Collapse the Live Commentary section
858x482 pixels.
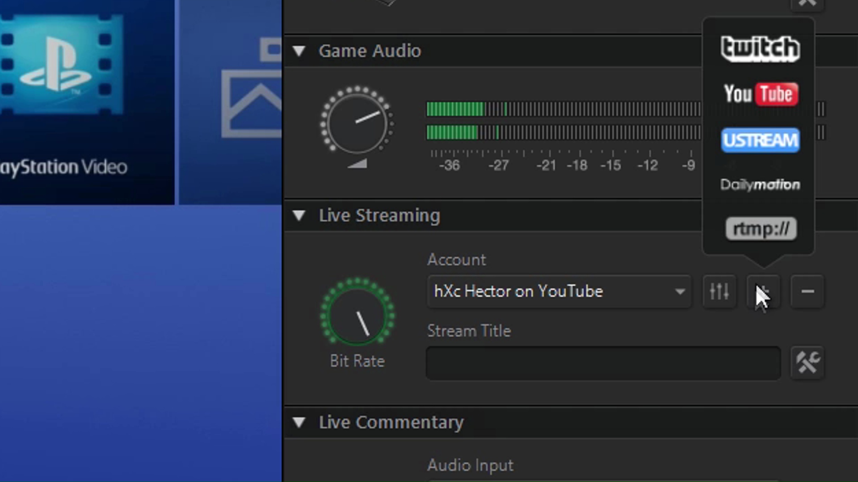[x=299, y=422]
